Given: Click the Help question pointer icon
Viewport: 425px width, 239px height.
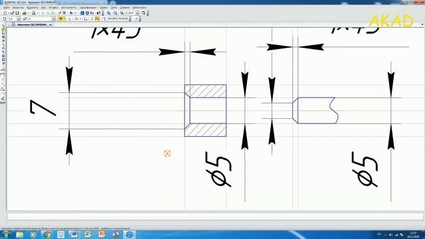Looking at the screenshot, I should click(99, 13).
